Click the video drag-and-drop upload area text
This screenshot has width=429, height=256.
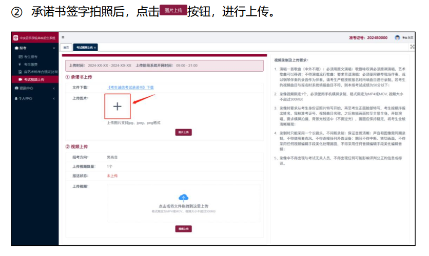(183, 206)
